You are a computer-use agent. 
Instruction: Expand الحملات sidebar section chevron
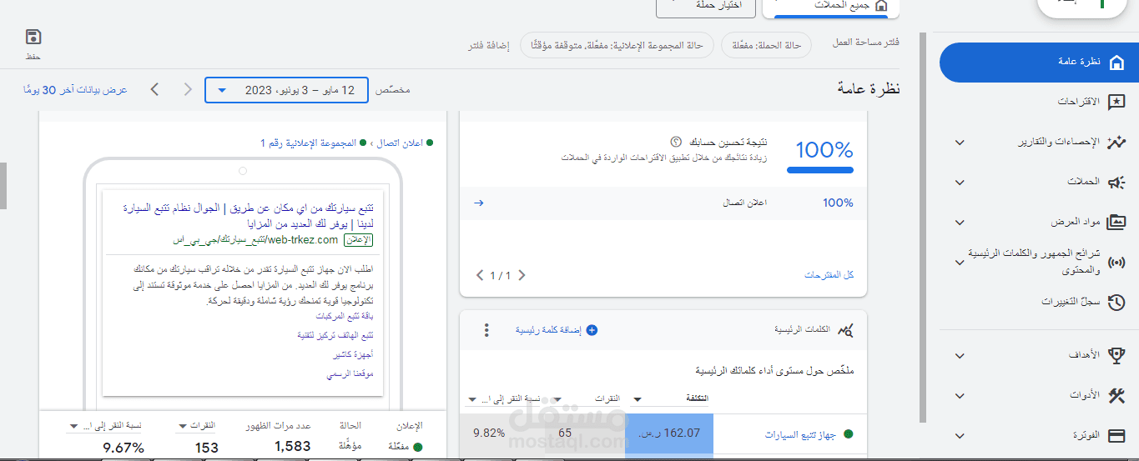click(x=960, y=182)
